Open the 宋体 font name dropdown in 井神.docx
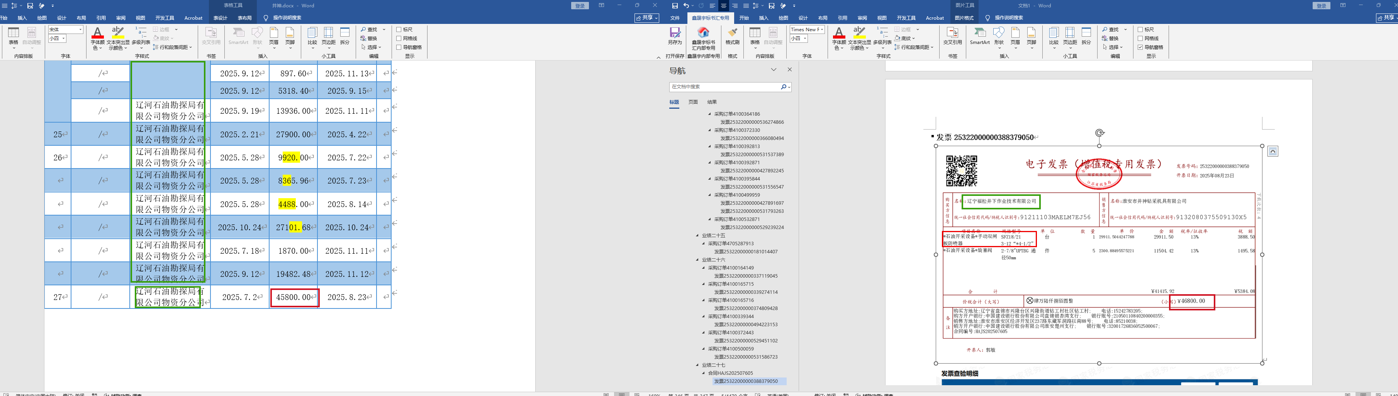Screen dimensions: 1398x396 point(80,29)
